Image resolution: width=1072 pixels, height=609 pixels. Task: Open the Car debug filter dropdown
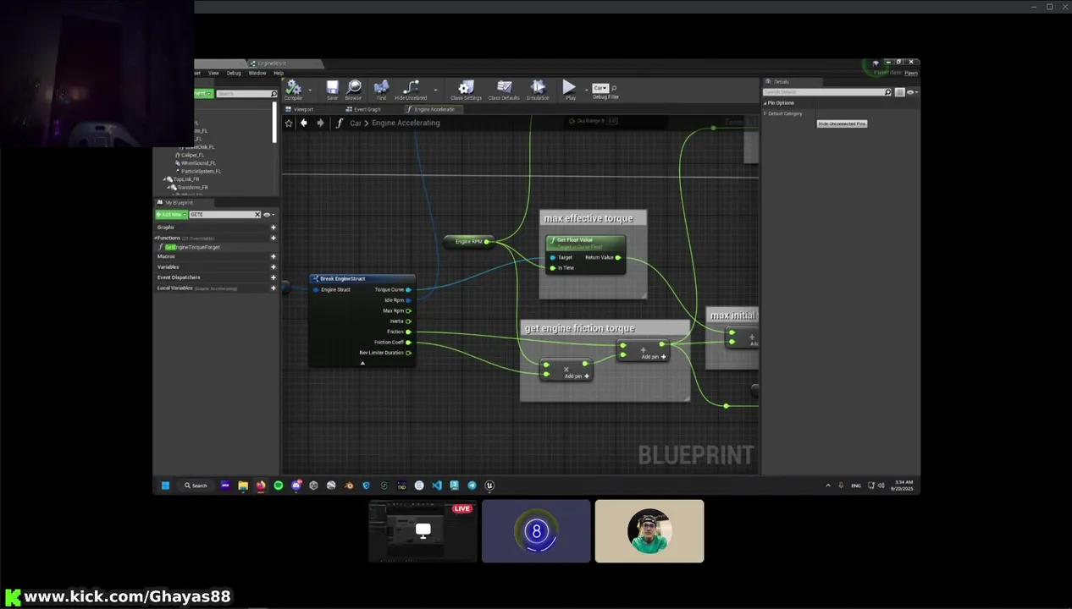[x=600, y=88]
